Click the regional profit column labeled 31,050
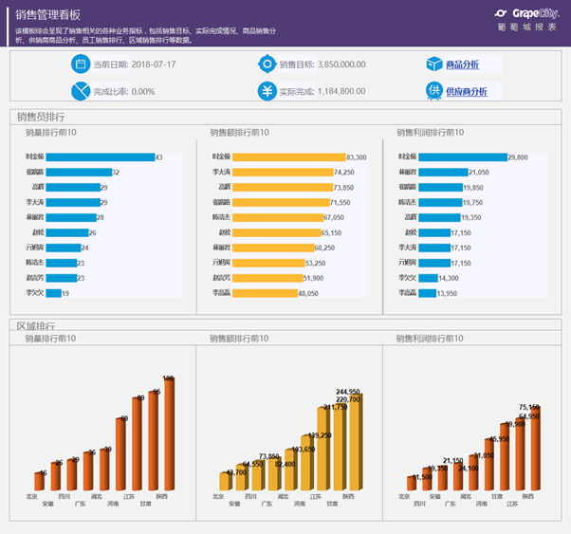Viewport: 571px width, 534px height. click(x=473, y=472)
